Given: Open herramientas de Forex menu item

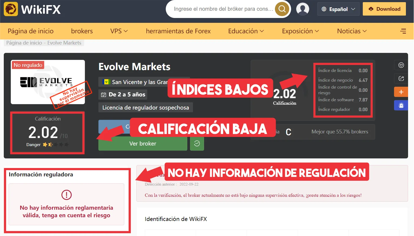Looking at the screenshot, I should coord(178,31).
